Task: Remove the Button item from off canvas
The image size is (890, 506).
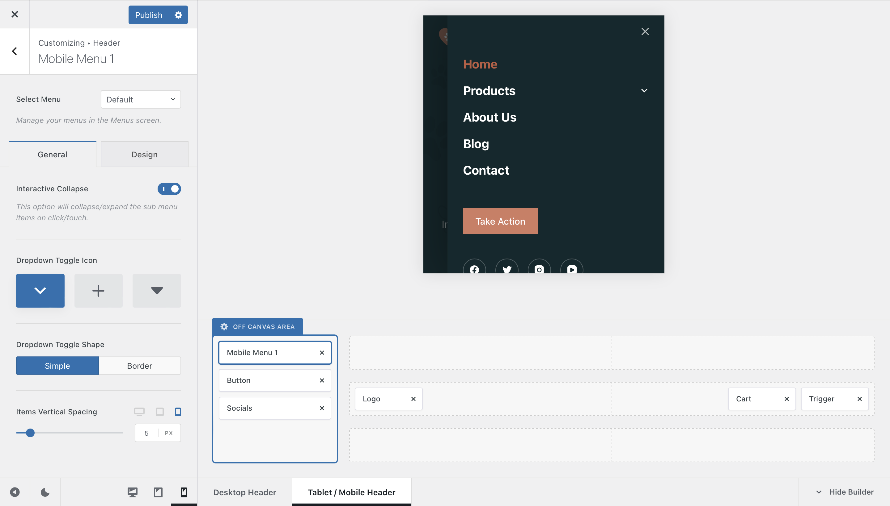Action: 322,380
